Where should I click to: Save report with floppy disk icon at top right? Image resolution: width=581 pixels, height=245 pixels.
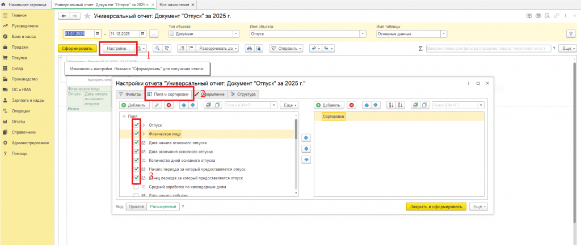coord(529,16)
